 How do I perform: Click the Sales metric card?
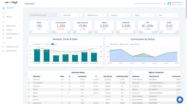coord(39,27)
